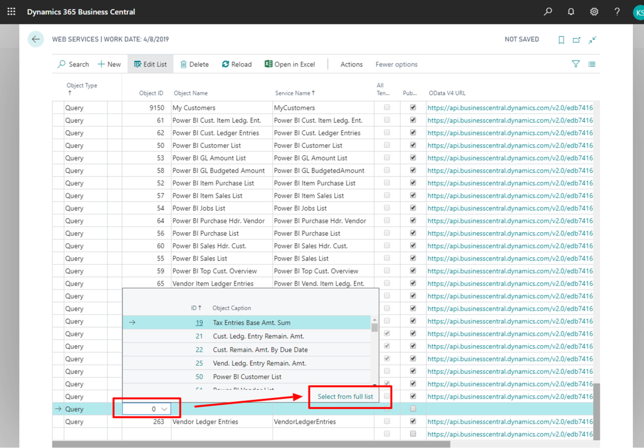Open the list in Excel
Screen dimensions: 644x448
click(x=290, y=64)
